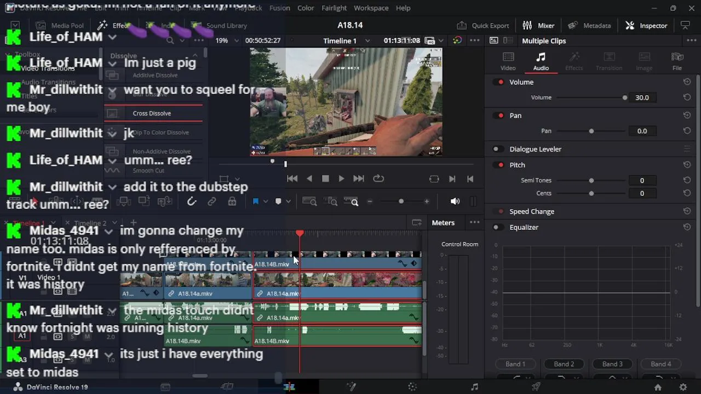
Task: Open the Deliver page rocket icon
Action: (x=536, y=387)
